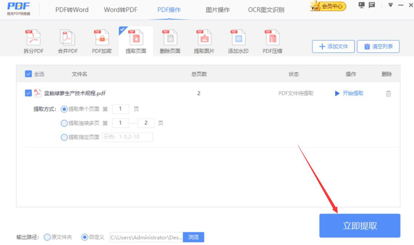Click the 提取指定页面 page range input field
414x245 pixels.
127,138
